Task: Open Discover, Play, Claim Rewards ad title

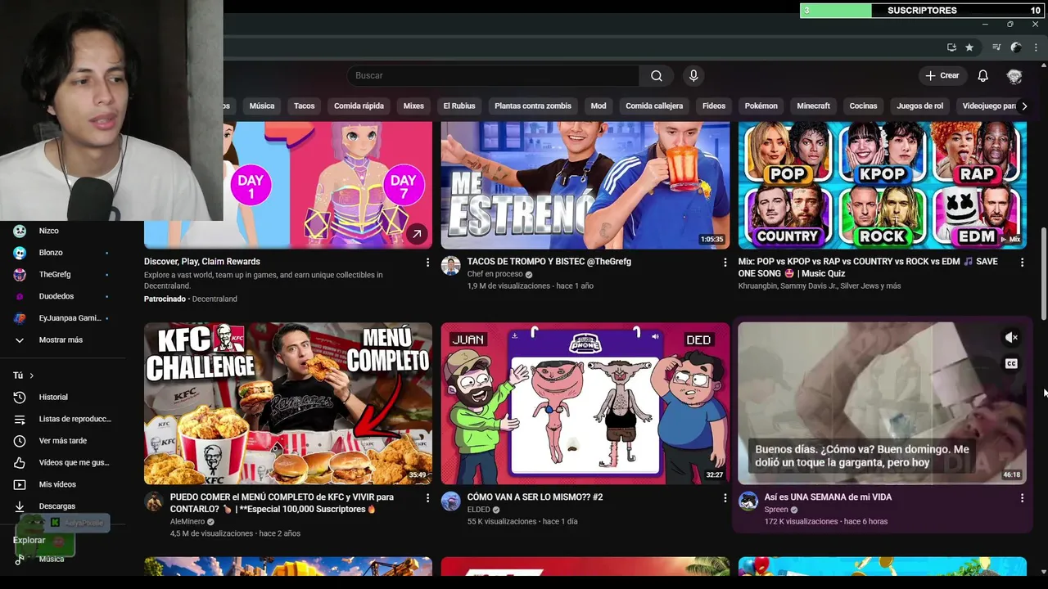Action: (x=202, y=262)
